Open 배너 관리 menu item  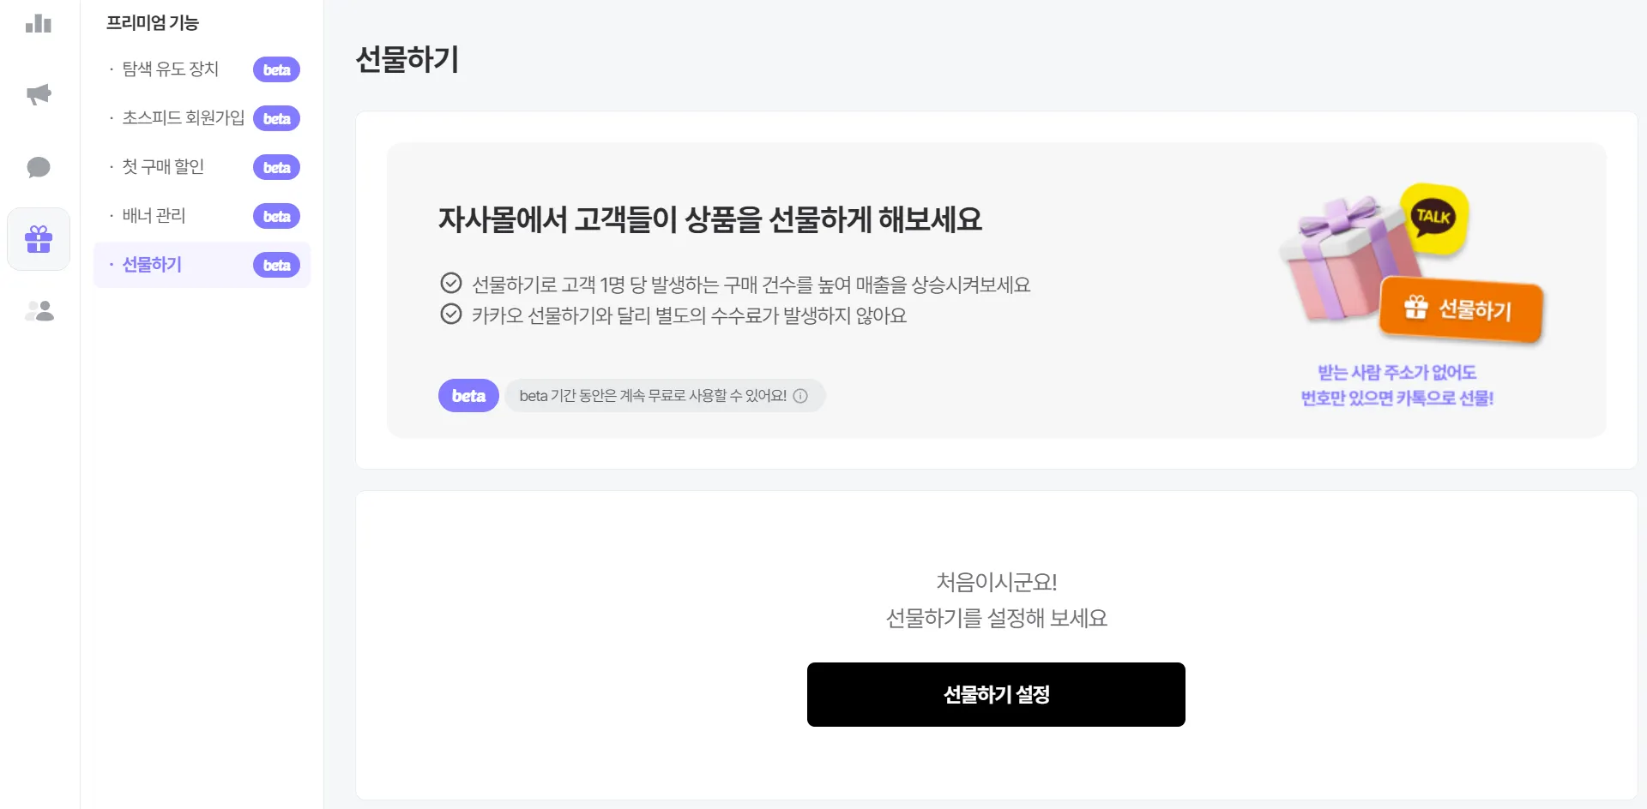[154, 215]
